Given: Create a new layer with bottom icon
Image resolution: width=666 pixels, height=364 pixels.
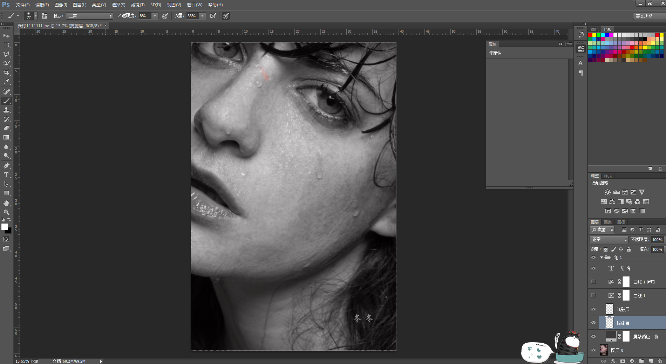Looking at the screenshot, I should (x=651, y=361).
